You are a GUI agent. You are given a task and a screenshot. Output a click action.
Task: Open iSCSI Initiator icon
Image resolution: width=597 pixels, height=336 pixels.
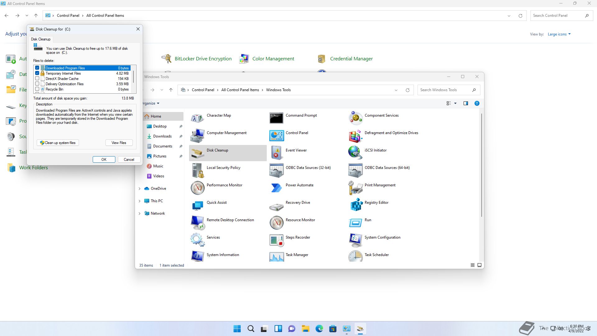[355, 153]
